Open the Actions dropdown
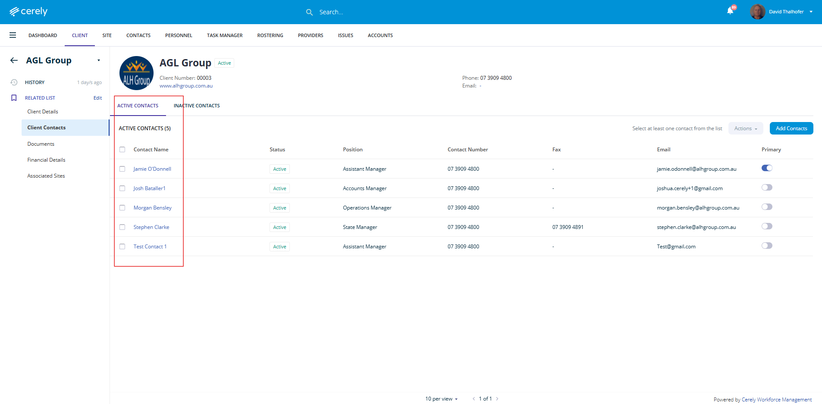822x404 pixels. pyautogui.click(x=745, y=128)
